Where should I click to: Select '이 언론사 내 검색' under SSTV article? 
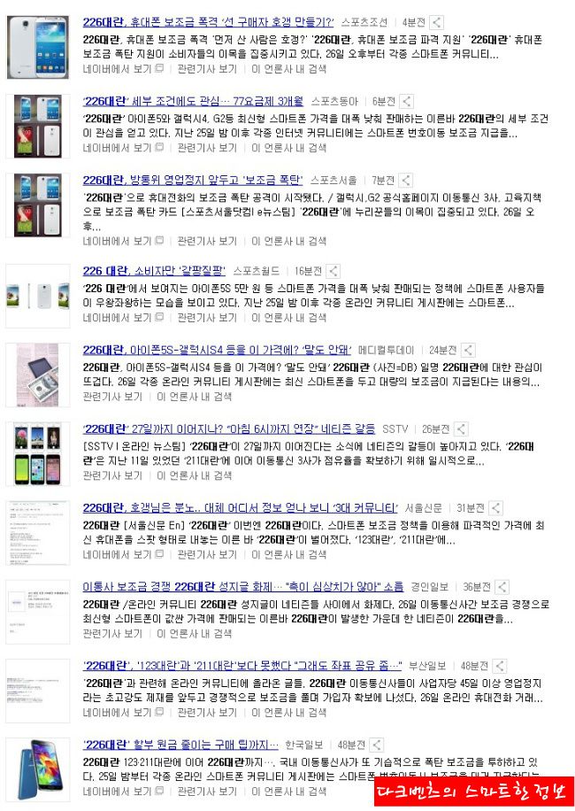click(x=195, y=475)
